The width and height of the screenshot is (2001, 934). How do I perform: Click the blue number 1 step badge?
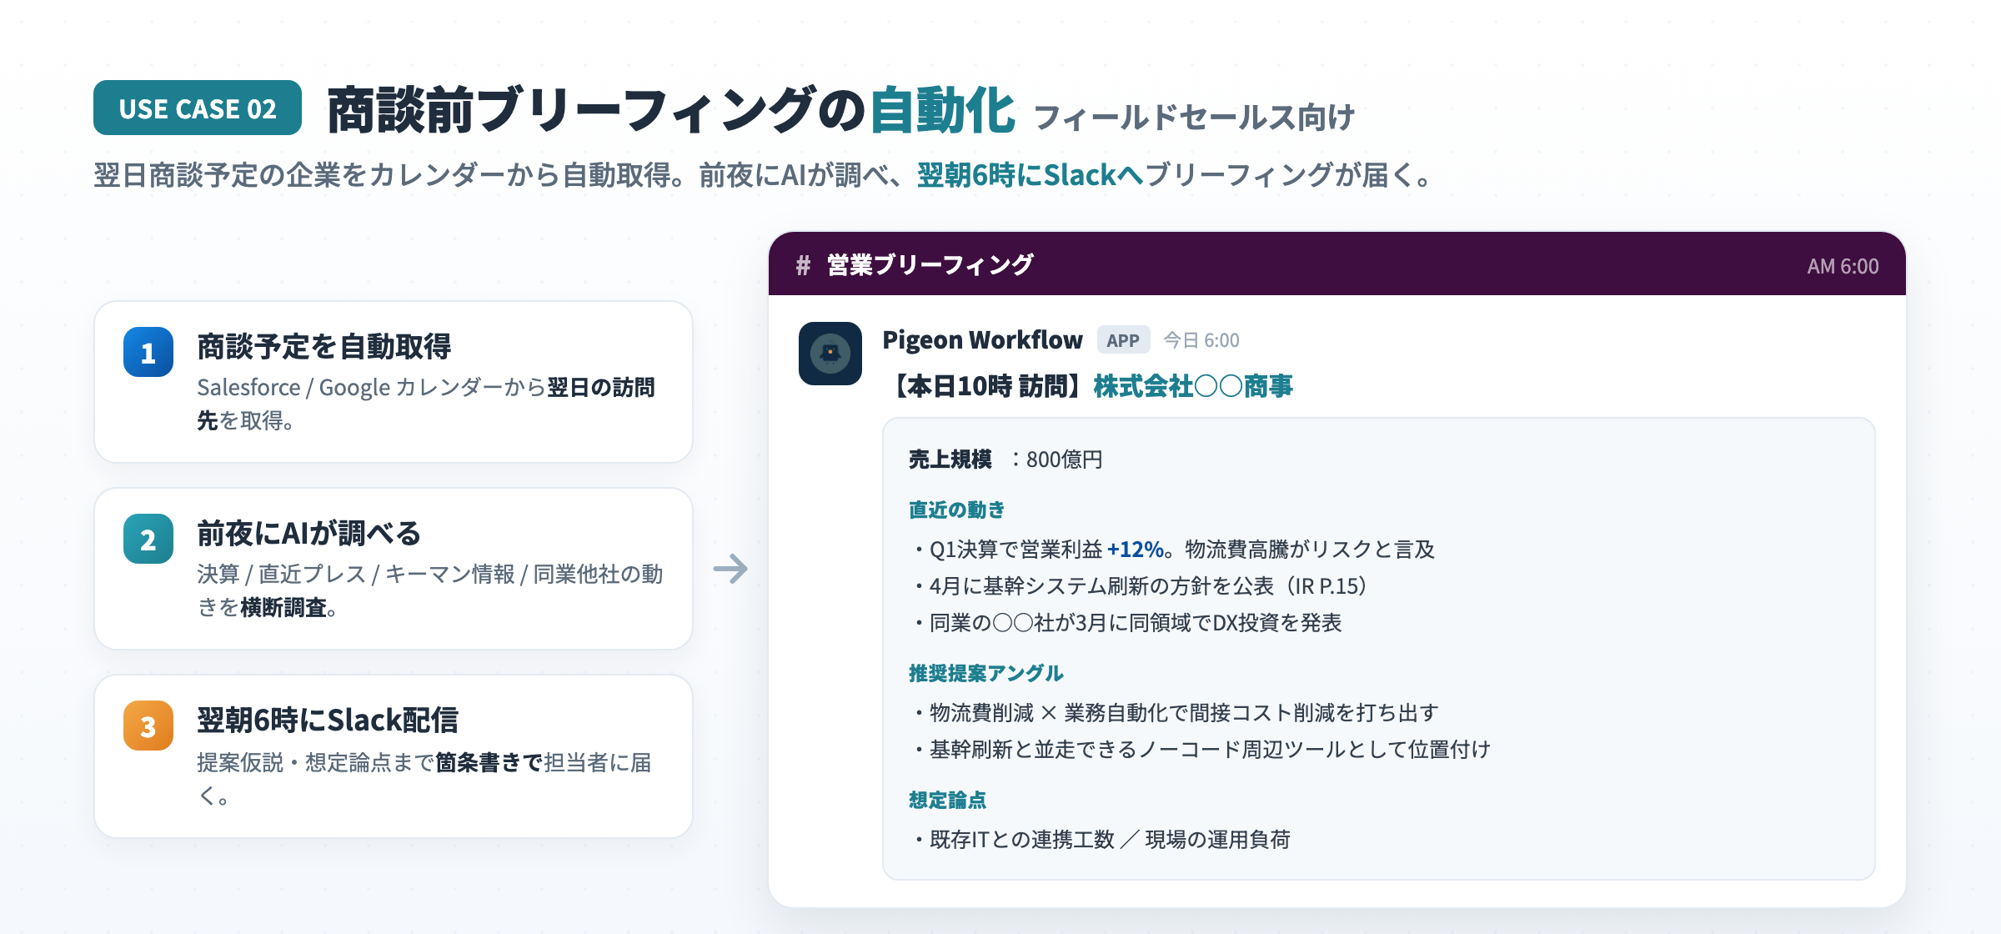point(148,352)
